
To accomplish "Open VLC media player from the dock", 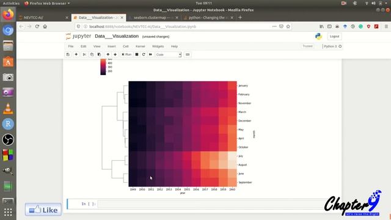I will tap(8, 109).
